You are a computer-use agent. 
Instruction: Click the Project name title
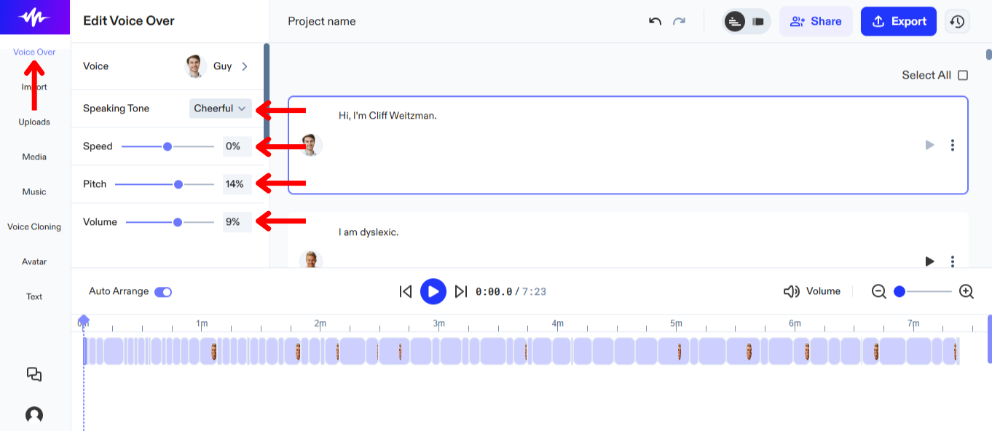coord(322,21)
